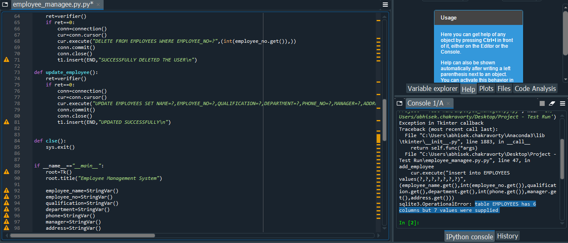Image resolution: width=568 pixels, height=243 pixels.
Task: Click the warning icon on line 89
Action: pyautogui.click(x=6, y=172)
